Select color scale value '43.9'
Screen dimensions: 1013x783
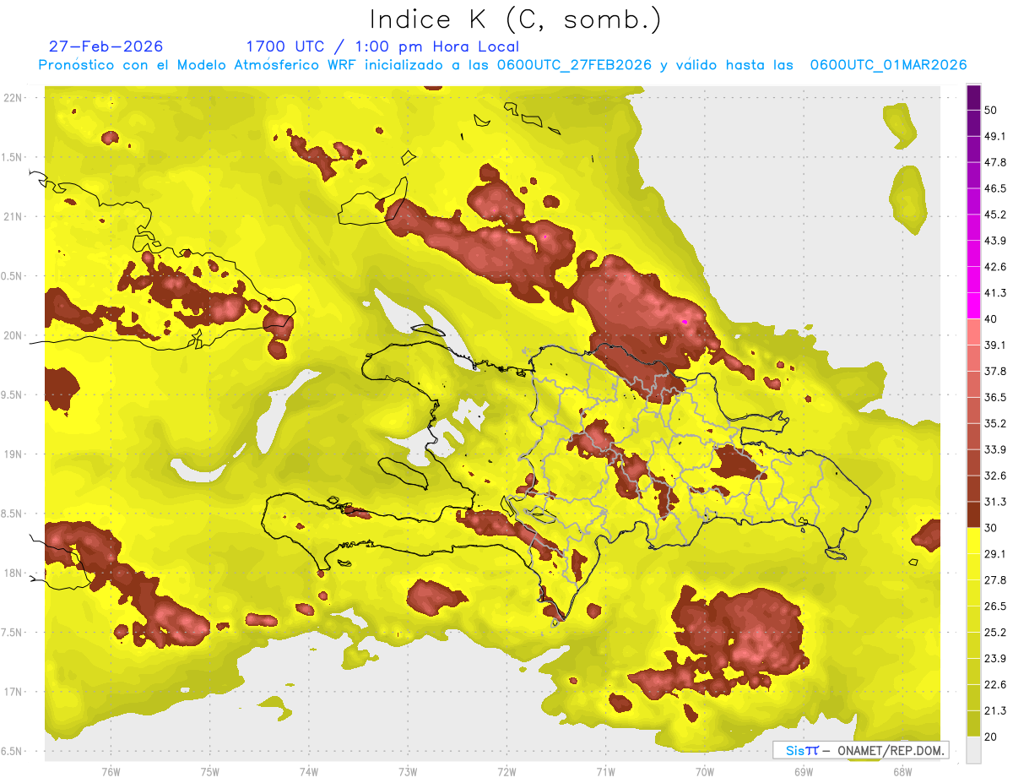point(995,241)
